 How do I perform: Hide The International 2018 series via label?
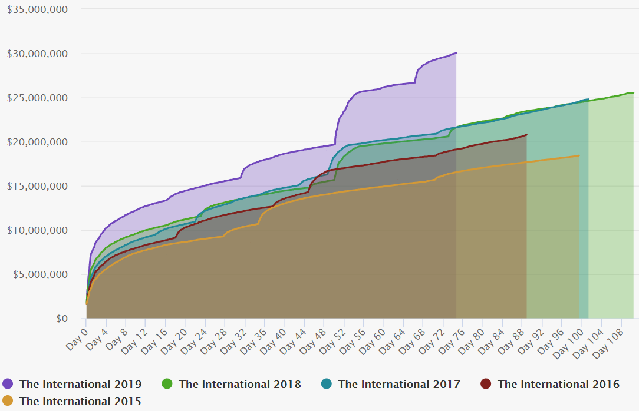click(240, 385)
